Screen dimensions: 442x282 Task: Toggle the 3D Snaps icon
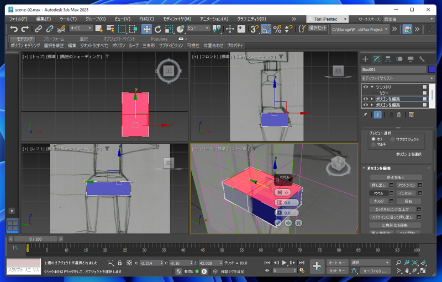(255, 29)
